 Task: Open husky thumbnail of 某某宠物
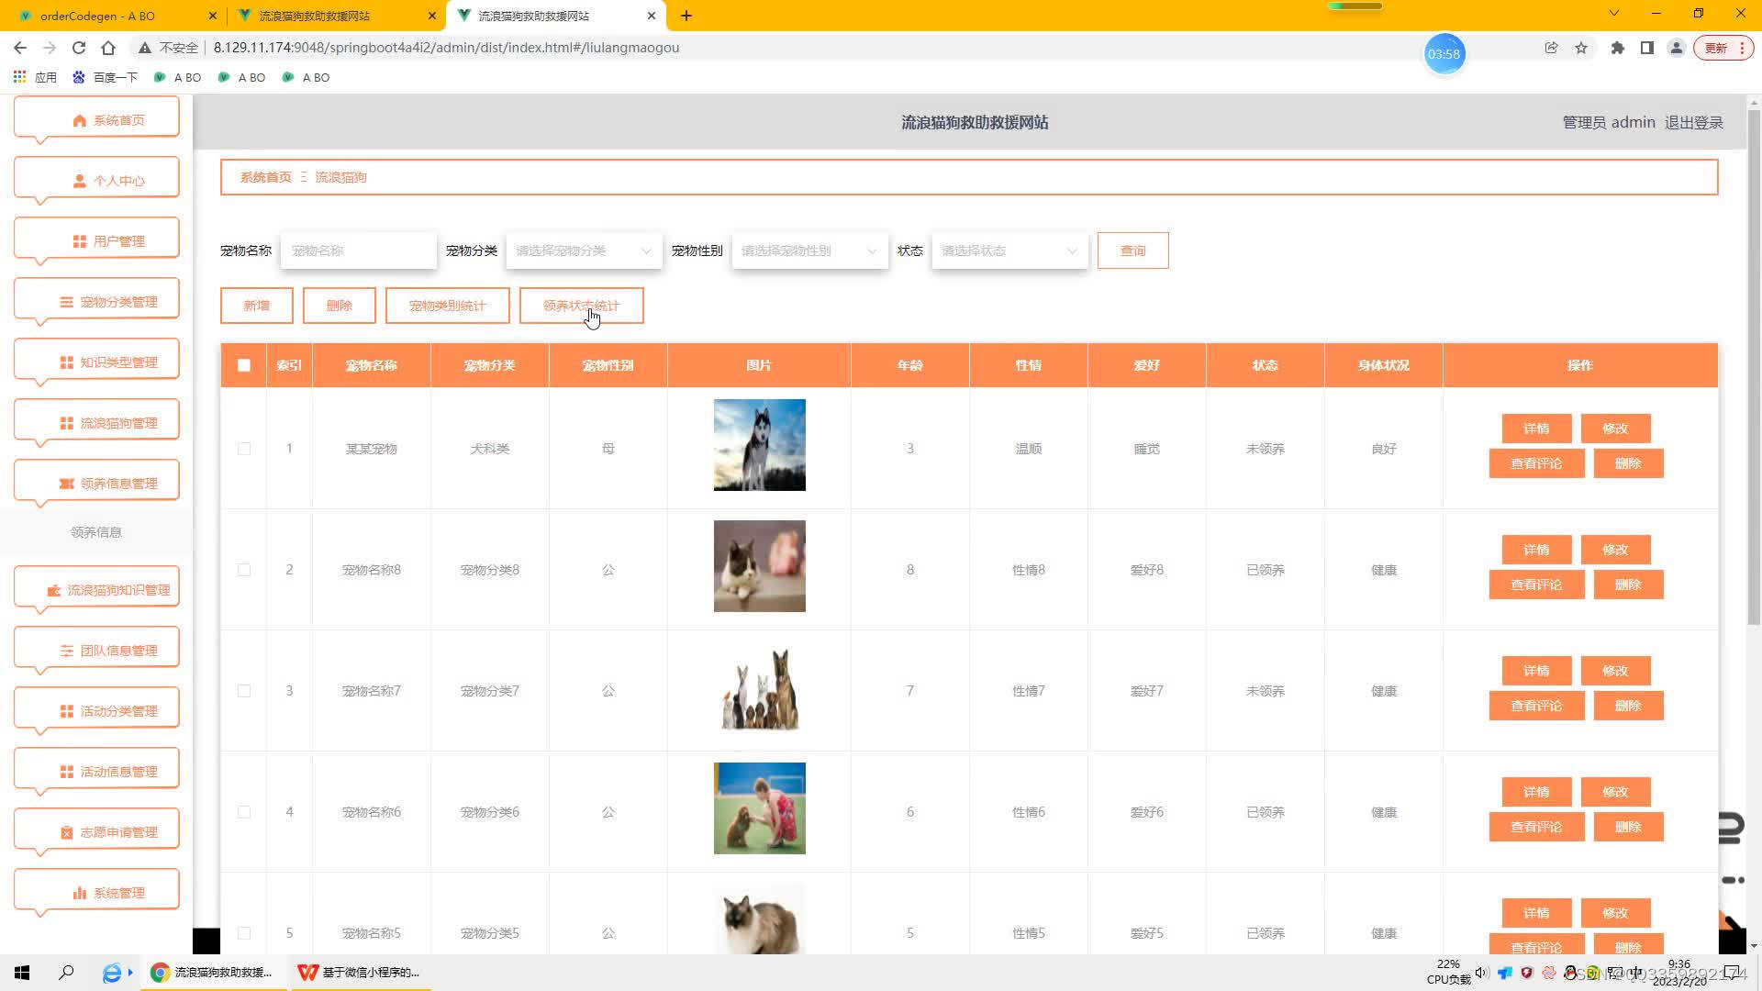[760, 445]
